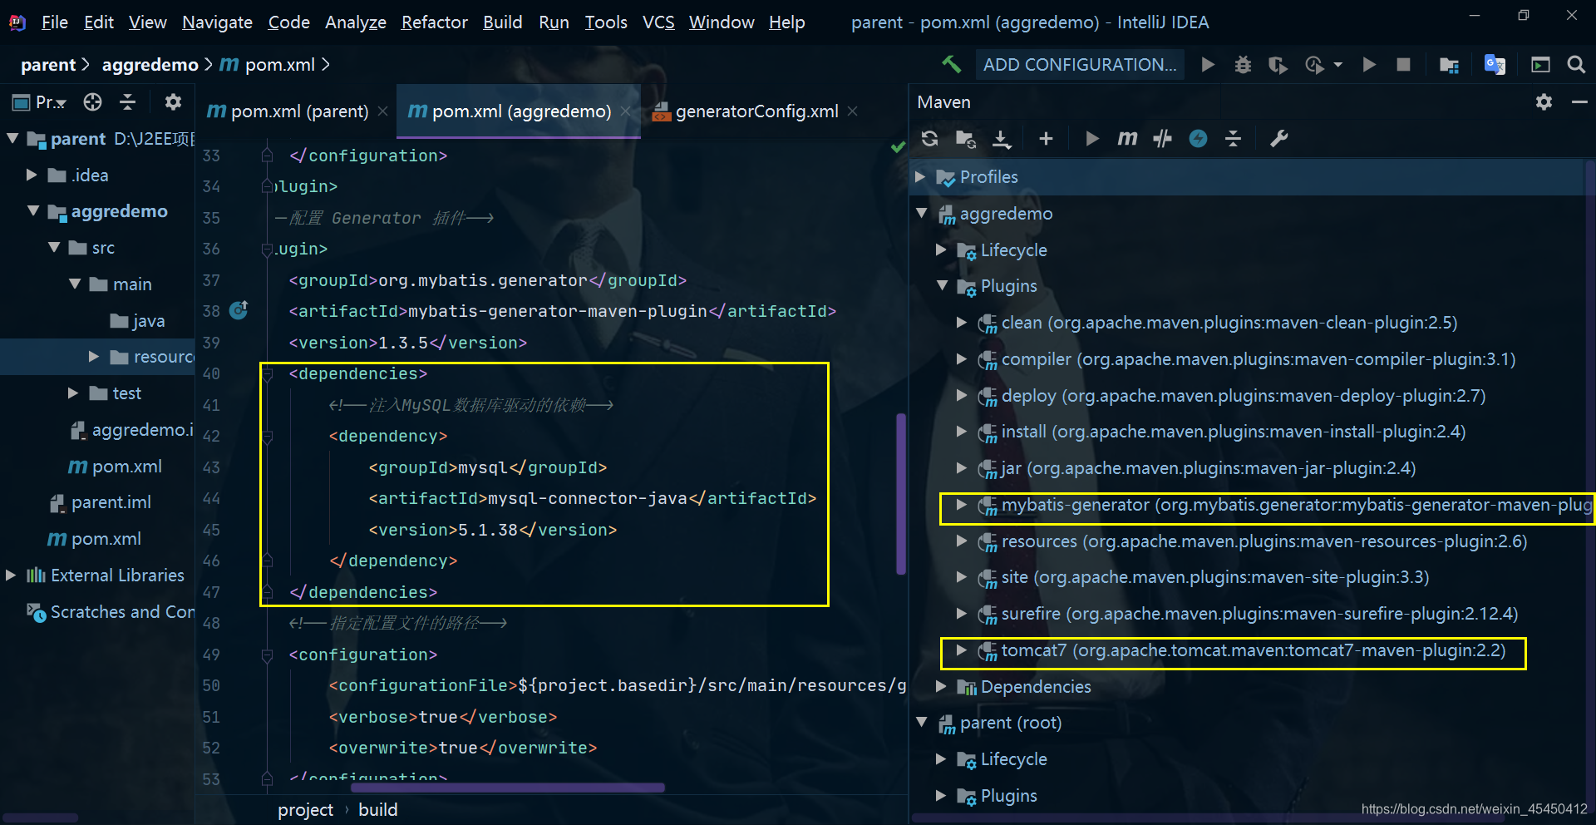Collapse all nodes in Maven panel

1234,139
